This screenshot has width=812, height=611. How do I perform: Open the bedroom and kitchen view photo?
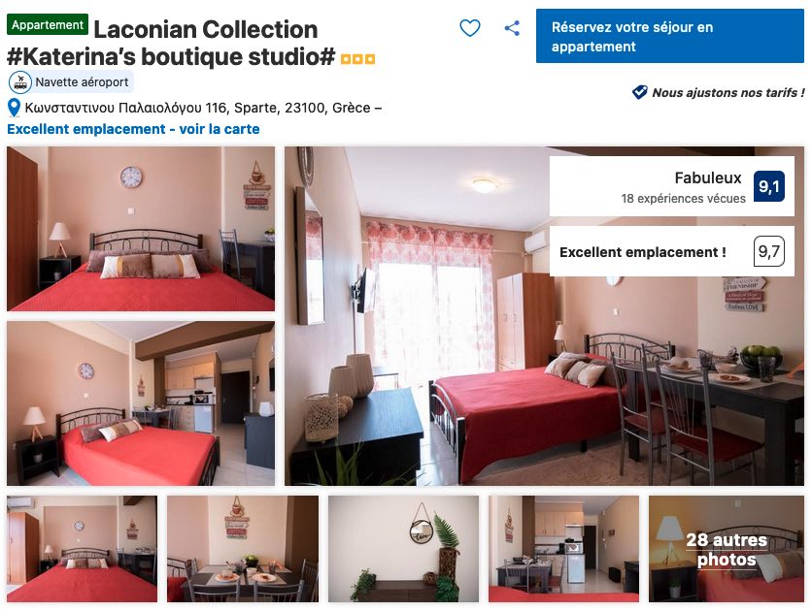(x=141, y=403)
